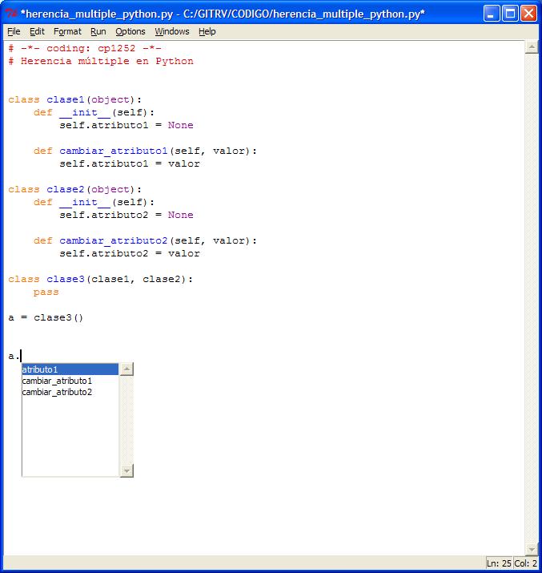Click the autocomplete list scroll up arrow
Viewport: 542px width, 573px height.
point(126,369)
